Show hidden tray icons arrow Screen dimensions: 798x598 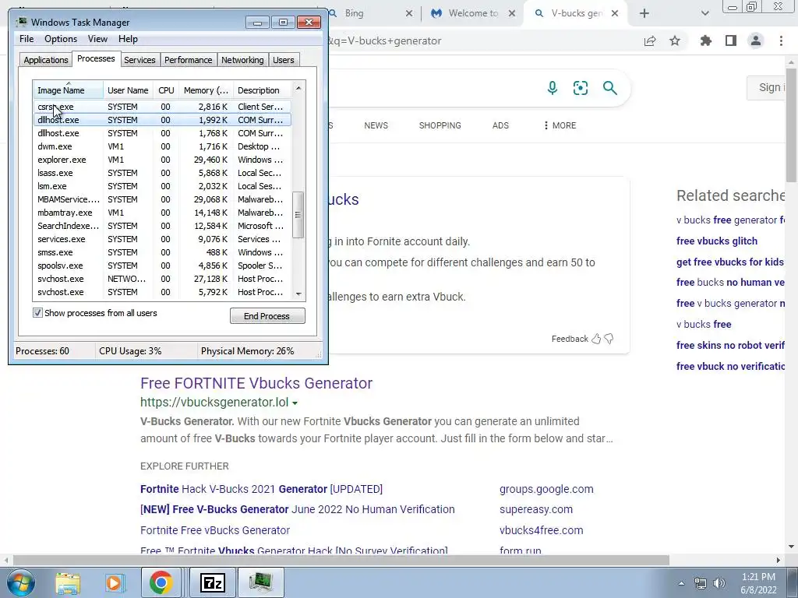(681, 583)
